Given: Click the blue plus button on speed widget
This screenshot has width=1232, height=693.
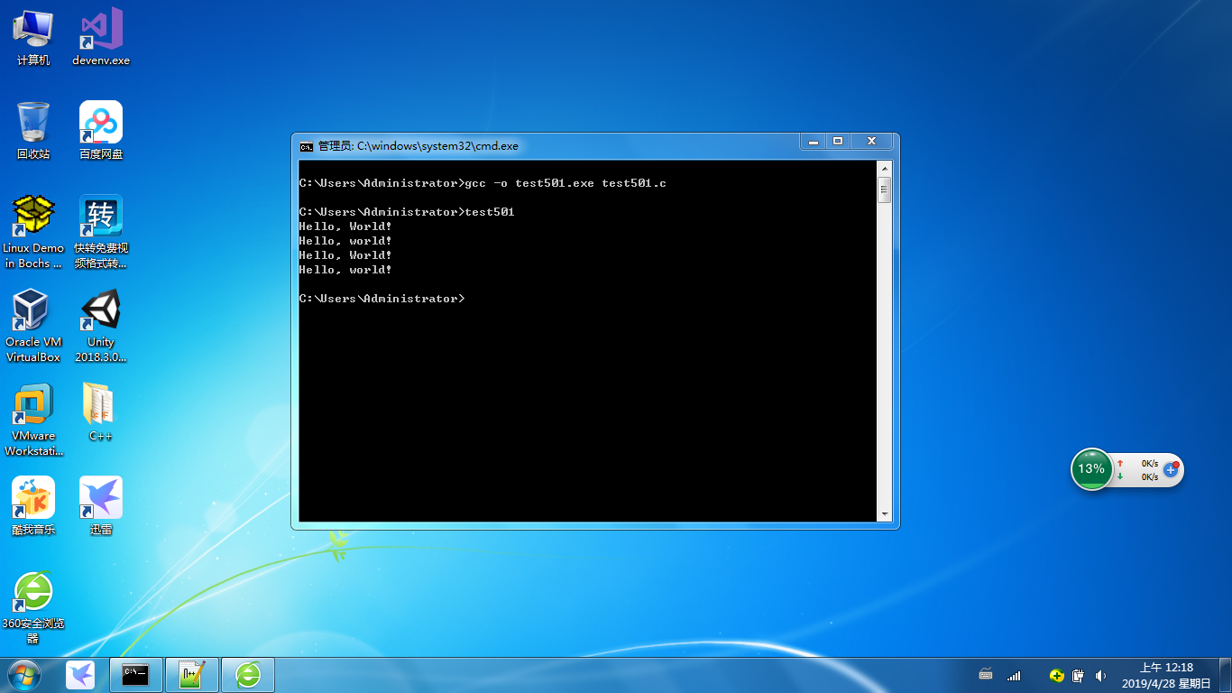Looking at the screenshot, I should click(x=1171, y=469).
